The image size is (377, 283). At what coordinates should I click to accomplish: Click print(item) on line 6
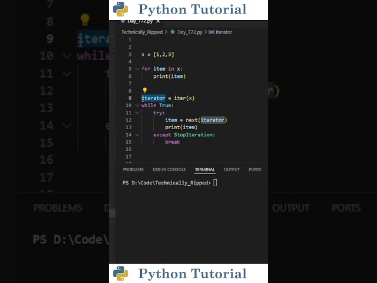[170, 76]
